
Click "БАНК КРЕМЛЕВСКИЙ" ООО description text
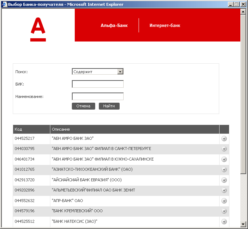click(x=77, y=211)
